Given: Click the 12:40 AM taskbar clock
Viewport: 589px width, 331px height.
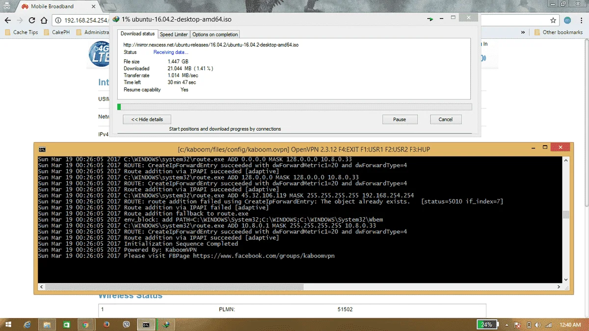Looking at the screenshot, I should [x=570, y=325].
